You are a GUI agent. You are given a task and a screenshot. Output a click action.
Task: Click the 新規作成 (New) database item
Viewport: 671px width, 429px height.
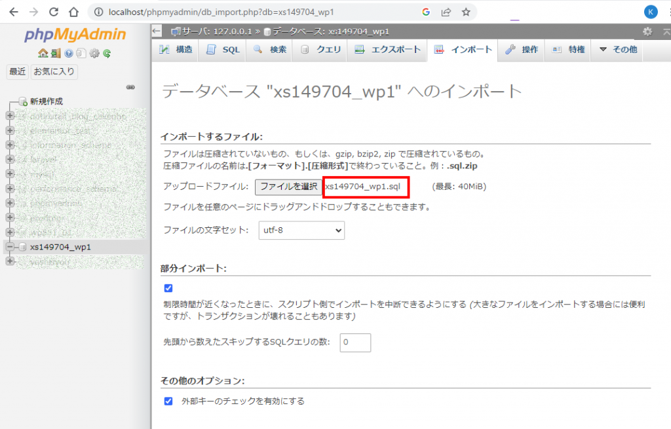coord(46,102)
